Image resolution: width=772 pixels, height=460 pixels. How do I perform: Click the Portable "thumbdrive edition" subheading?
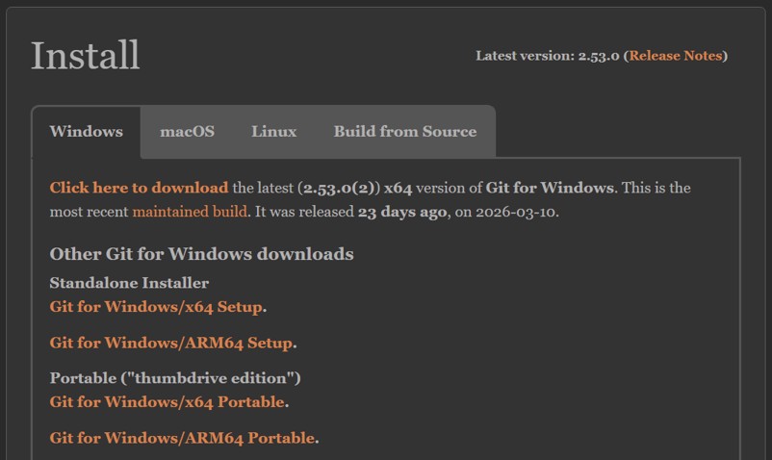pyautogui.click(x=175, y=378)
